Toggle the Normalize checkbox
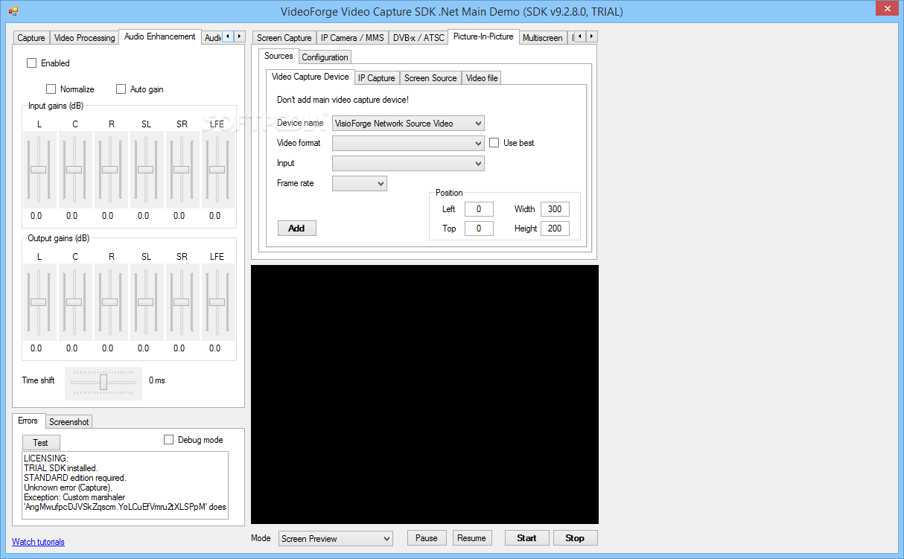Image resolution: width=904 pixels, height=559 pixels. 51,89
